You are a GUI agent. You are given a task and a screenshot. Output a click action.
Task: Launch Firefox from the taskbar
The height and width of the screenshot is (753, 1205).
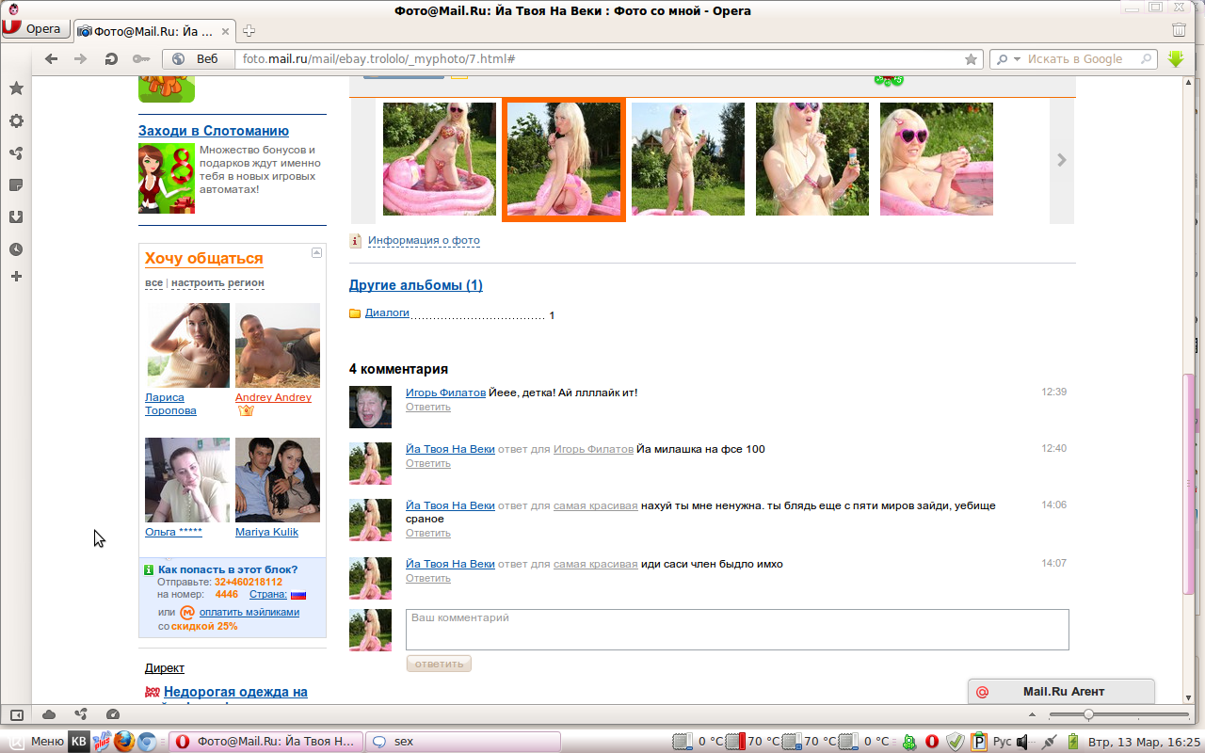(x=124, y=742)
